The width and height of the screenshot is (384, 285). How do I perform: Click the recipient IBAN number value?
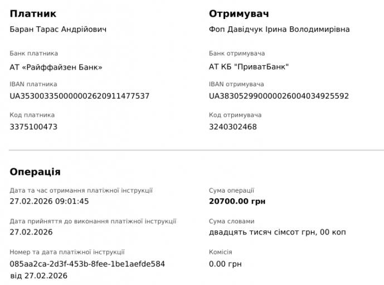(x=279, y=96)
